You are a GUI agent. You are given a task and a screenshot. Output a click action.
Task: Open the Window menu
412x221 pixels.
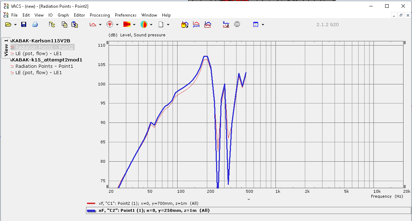[149, 15]
